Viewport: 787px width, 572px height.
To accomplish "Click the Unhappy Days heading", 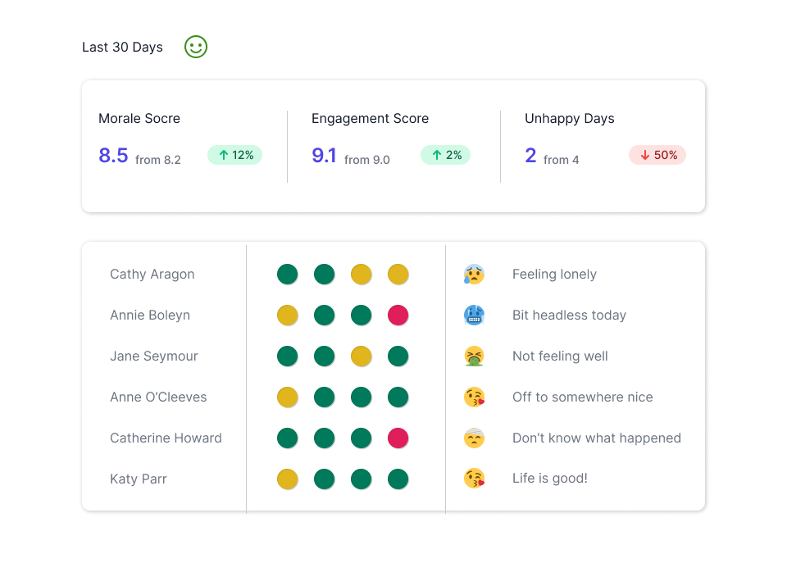I will tap(569, 118).
